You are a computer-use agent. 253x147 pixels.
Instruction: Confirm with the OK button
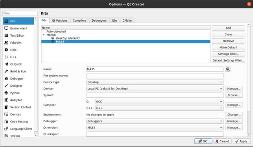point(203,141)
